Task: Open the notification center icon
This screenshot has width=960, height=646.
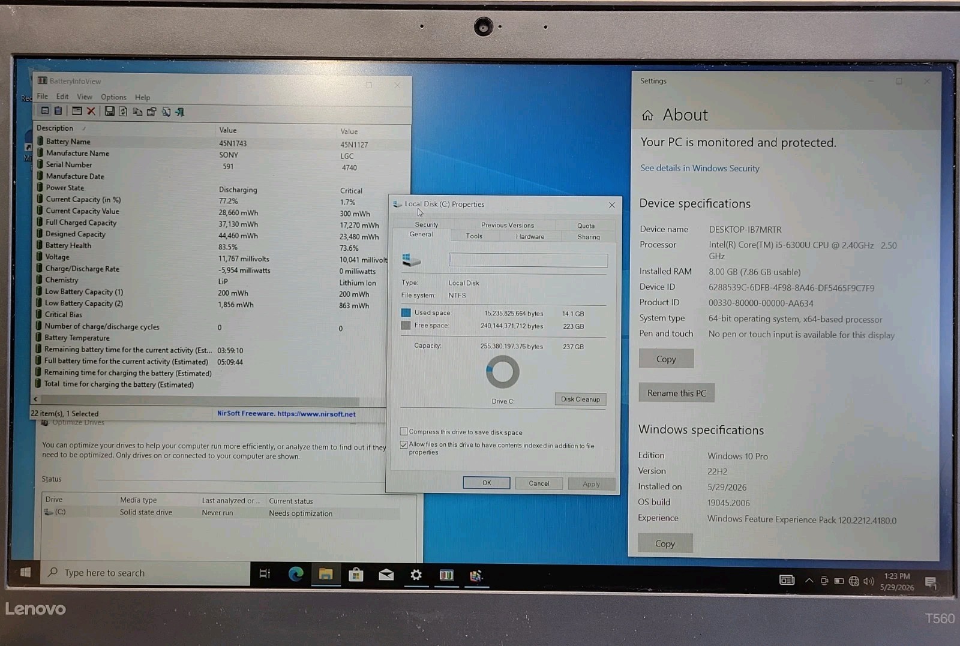Action: point(931,582)
